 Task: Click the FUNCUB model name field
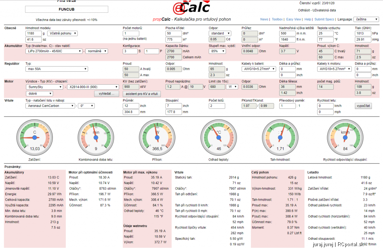point(67,9)
